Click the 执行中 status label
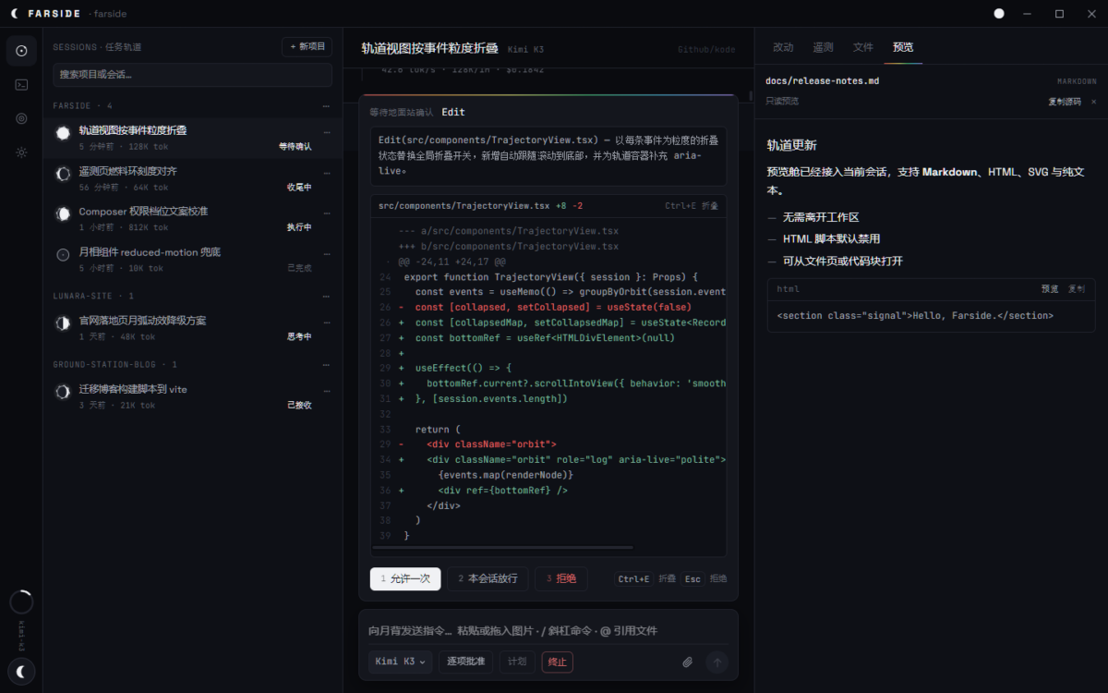 pyautogui.click(x=299, y=227)
